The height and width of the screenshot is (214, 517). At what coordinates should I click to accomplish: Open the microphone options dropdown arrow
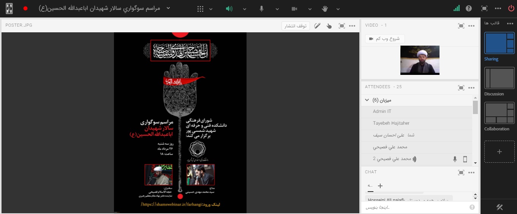tap(277, 9)
